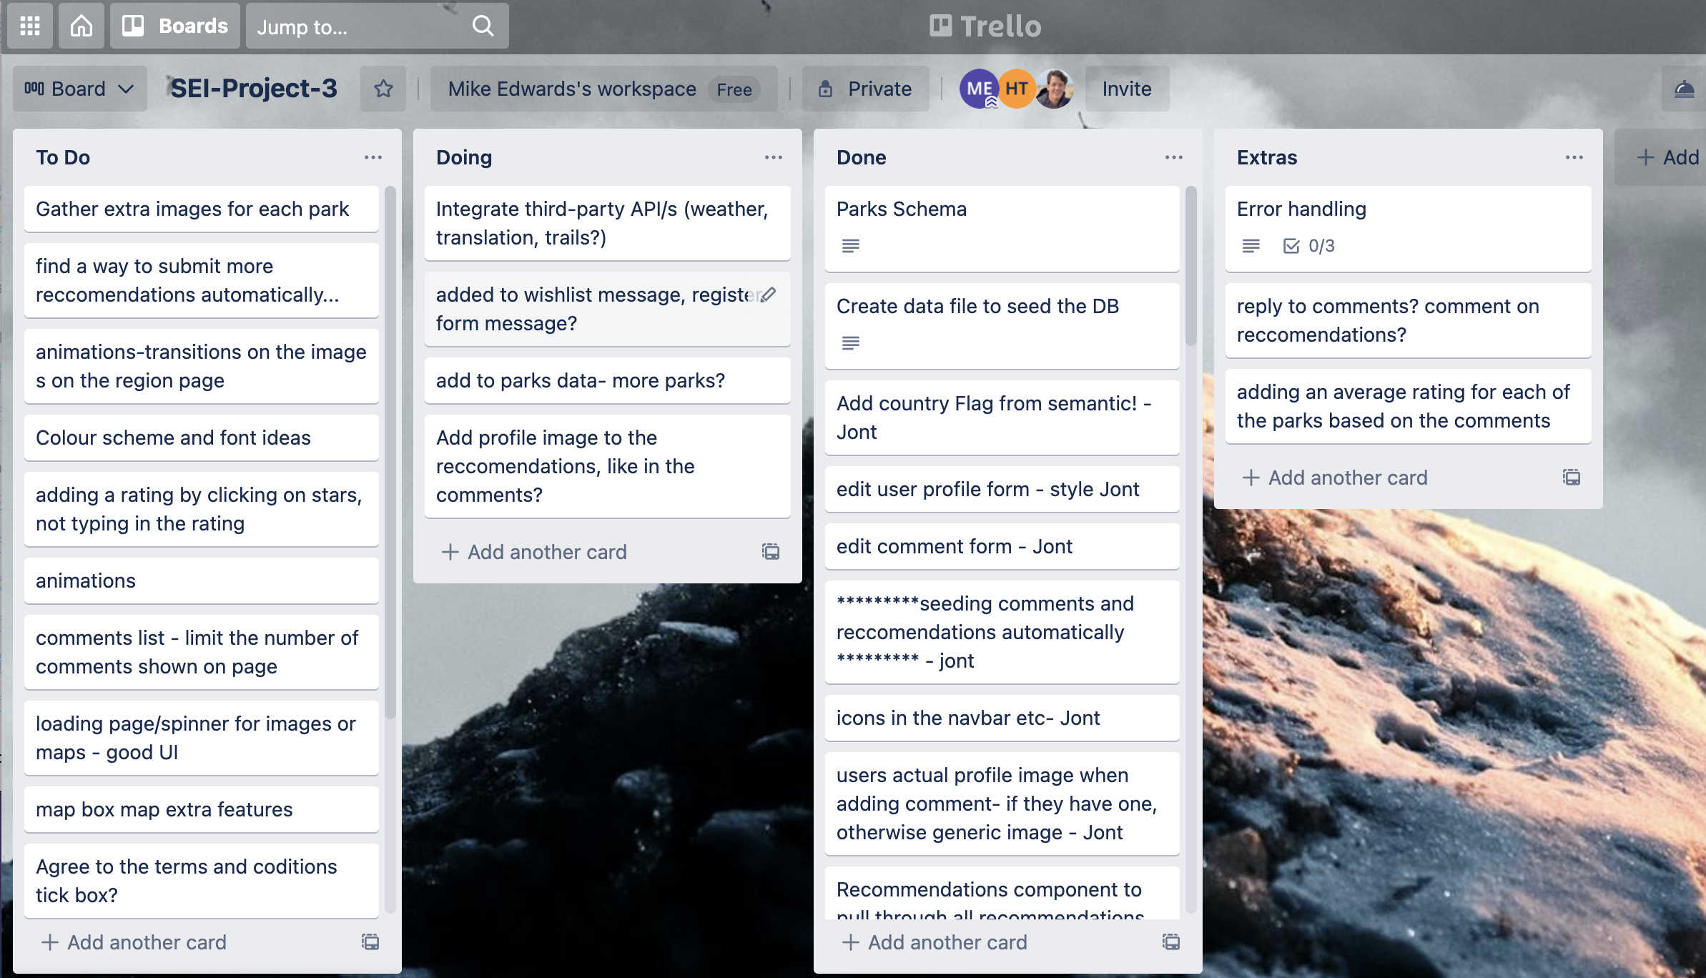This screenshot has height=978, width=1706.
Task: Open map box map extra features card
Action: click(202, 809)
